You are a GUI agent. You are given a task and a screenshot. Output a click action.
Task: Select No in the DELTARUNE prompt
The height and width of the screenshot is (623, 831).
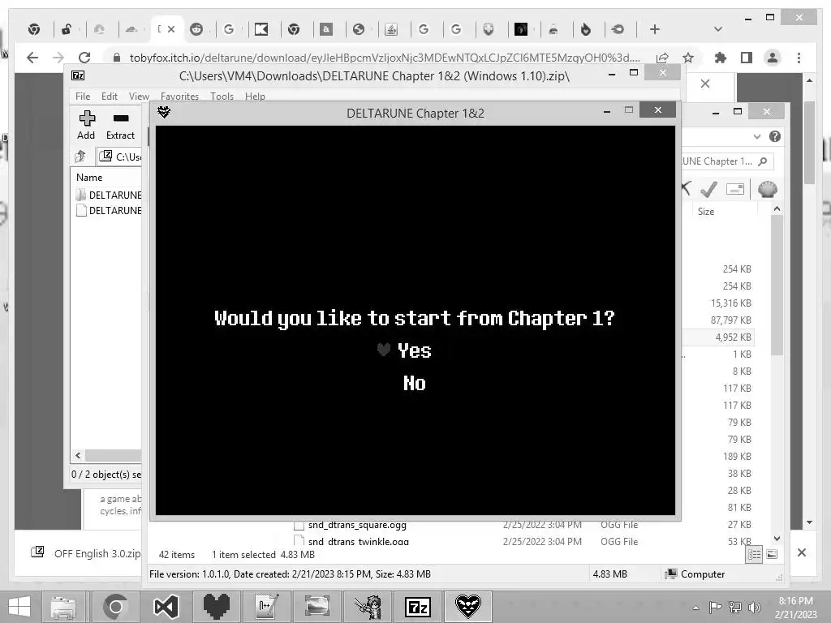pos(415,383)
